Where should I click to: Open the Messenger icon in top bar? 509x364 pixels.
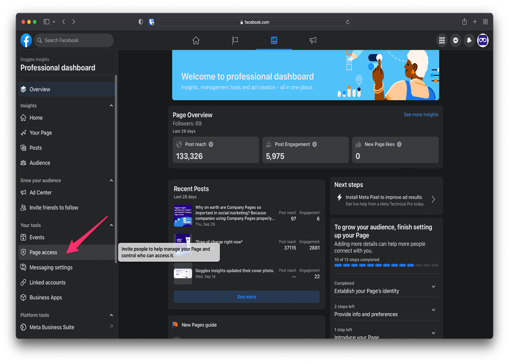(x=455, y=41)
